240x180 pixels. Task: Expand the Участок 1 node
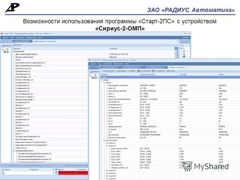click(x=107, y=143)
